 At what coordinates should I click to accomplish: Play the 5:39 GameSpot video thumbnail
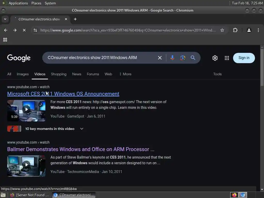click(x=26, y=111)
